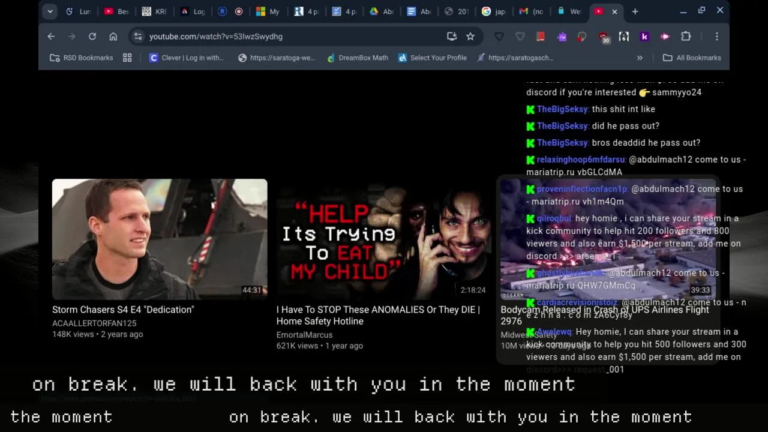Open the gray shield-heart extension icon

click(520, 37)
